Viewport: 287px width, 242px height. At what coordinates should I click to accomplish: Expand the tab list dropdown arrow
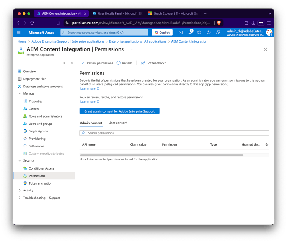tap(269, 13)
